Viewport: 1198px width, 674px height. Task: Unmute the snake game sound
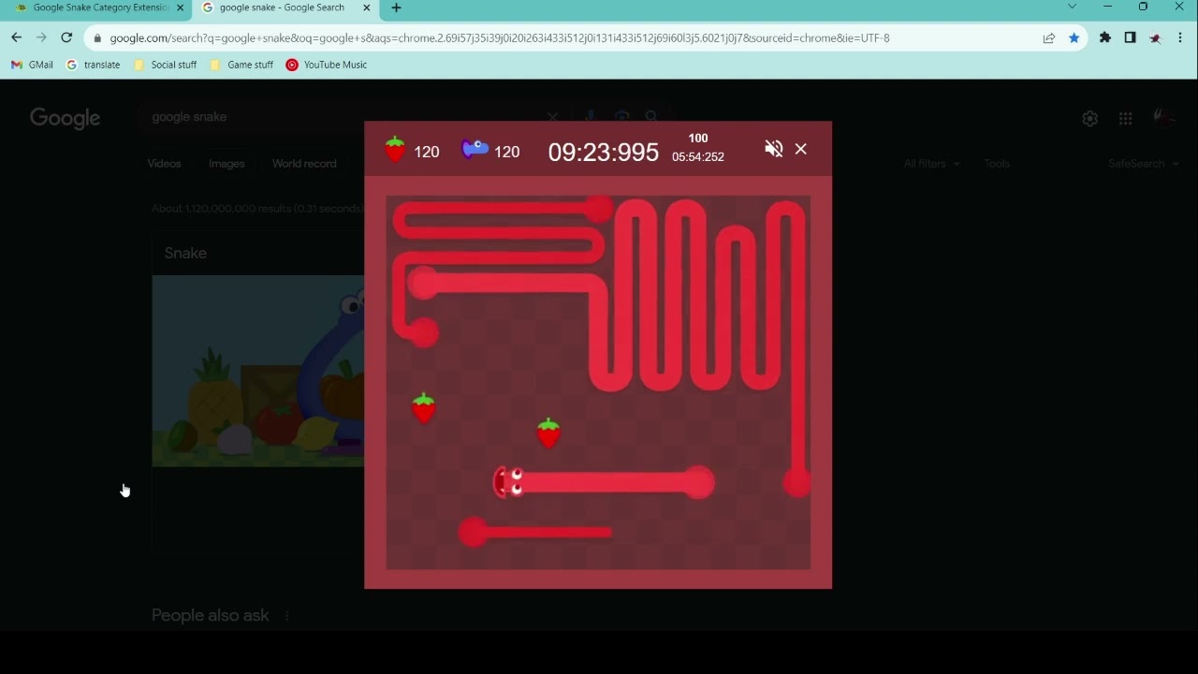point(773,149)
